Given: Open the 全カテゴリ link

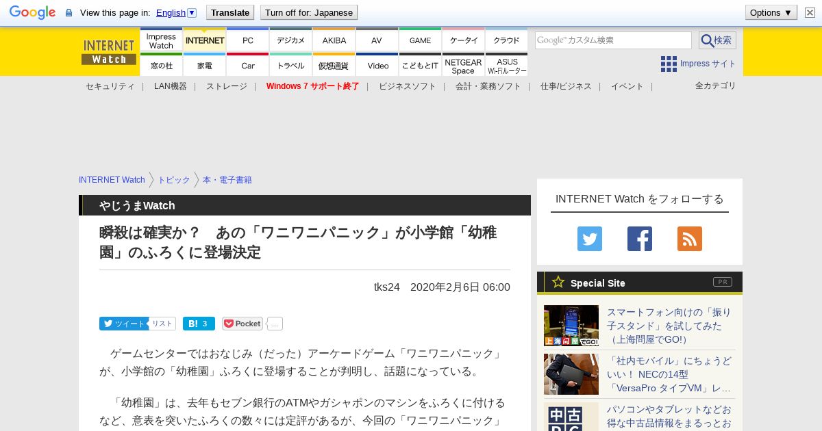Looking at the screenshot, I should (715, 86).
